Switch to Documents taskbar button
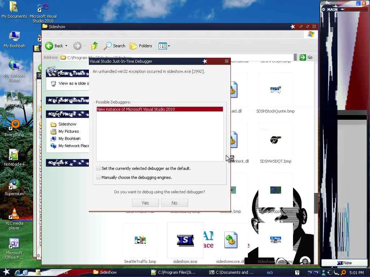 coord(52,272)
